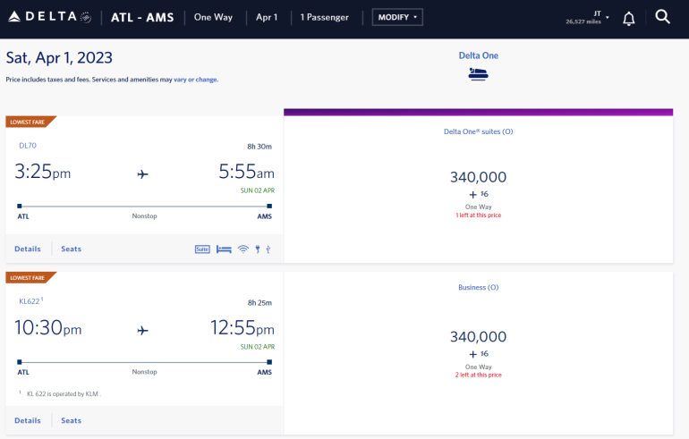Select the Delta One cabin tab
The image size is (689, 439).
tap(478, 55)
